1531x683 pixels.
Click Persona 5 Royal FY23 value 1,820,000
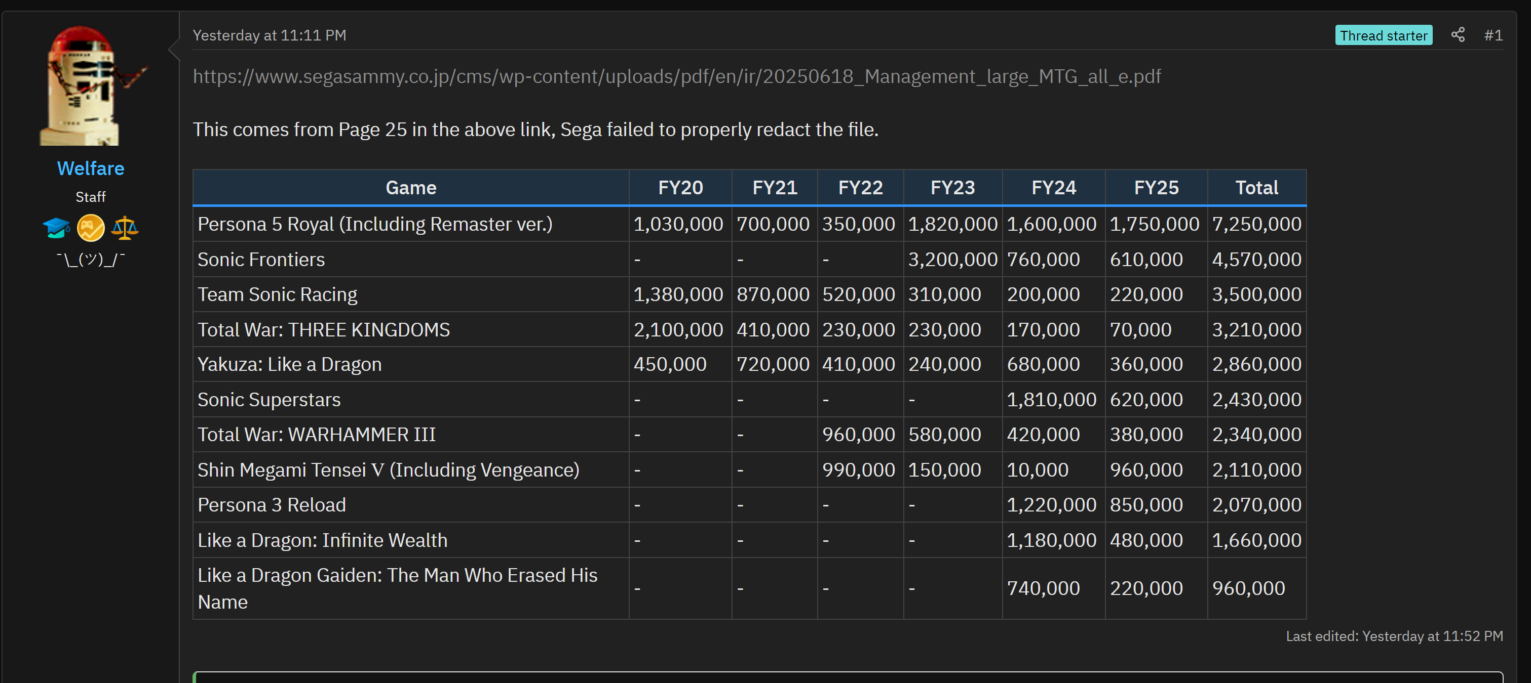(953, 224)
